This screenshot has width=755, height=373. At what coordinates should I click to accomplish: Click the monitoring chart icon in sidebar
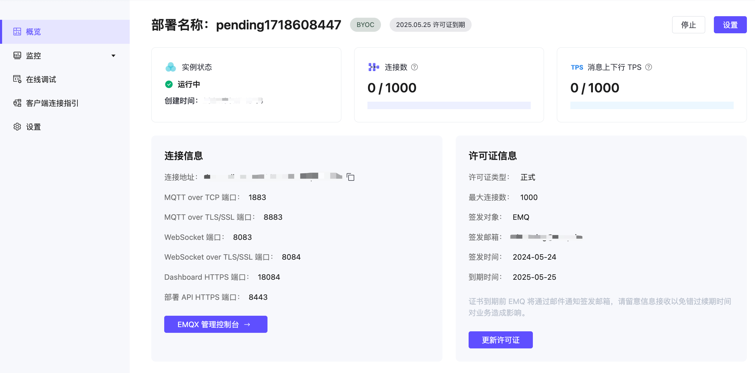point(17,55)
